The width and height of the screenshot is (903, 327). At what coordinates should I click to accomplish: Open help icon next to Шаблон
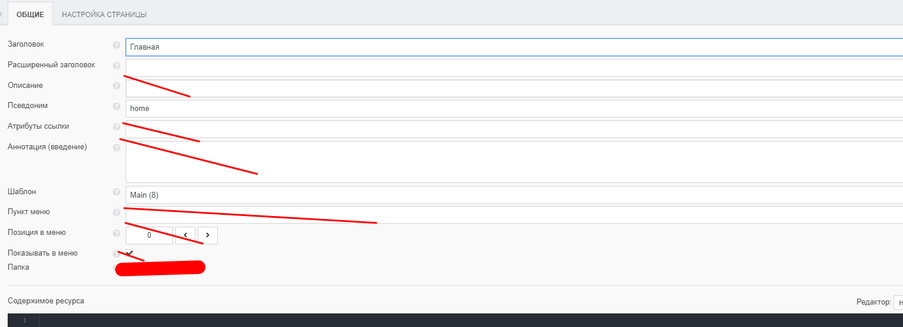coord(116,192)
